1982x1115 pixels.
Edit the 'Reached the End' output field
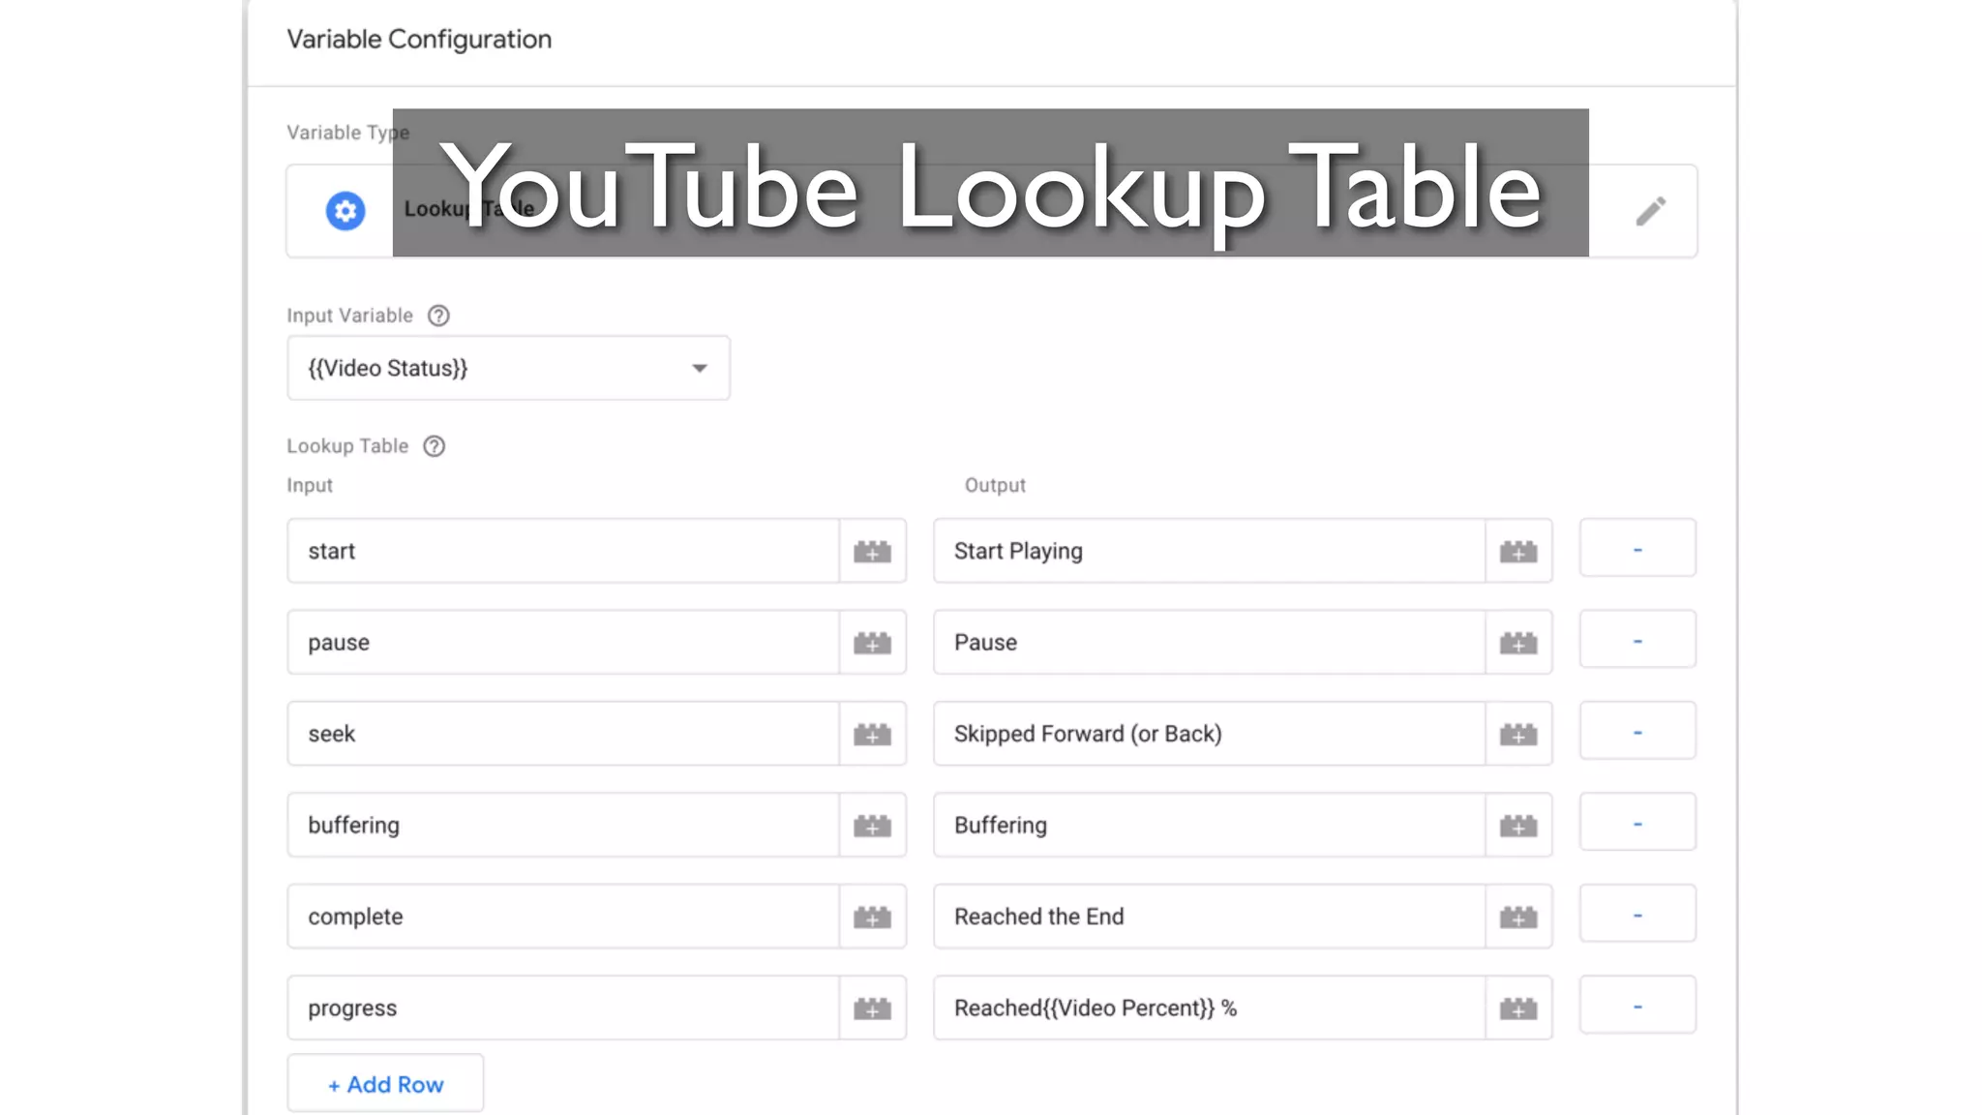(x=1210, y=917)
